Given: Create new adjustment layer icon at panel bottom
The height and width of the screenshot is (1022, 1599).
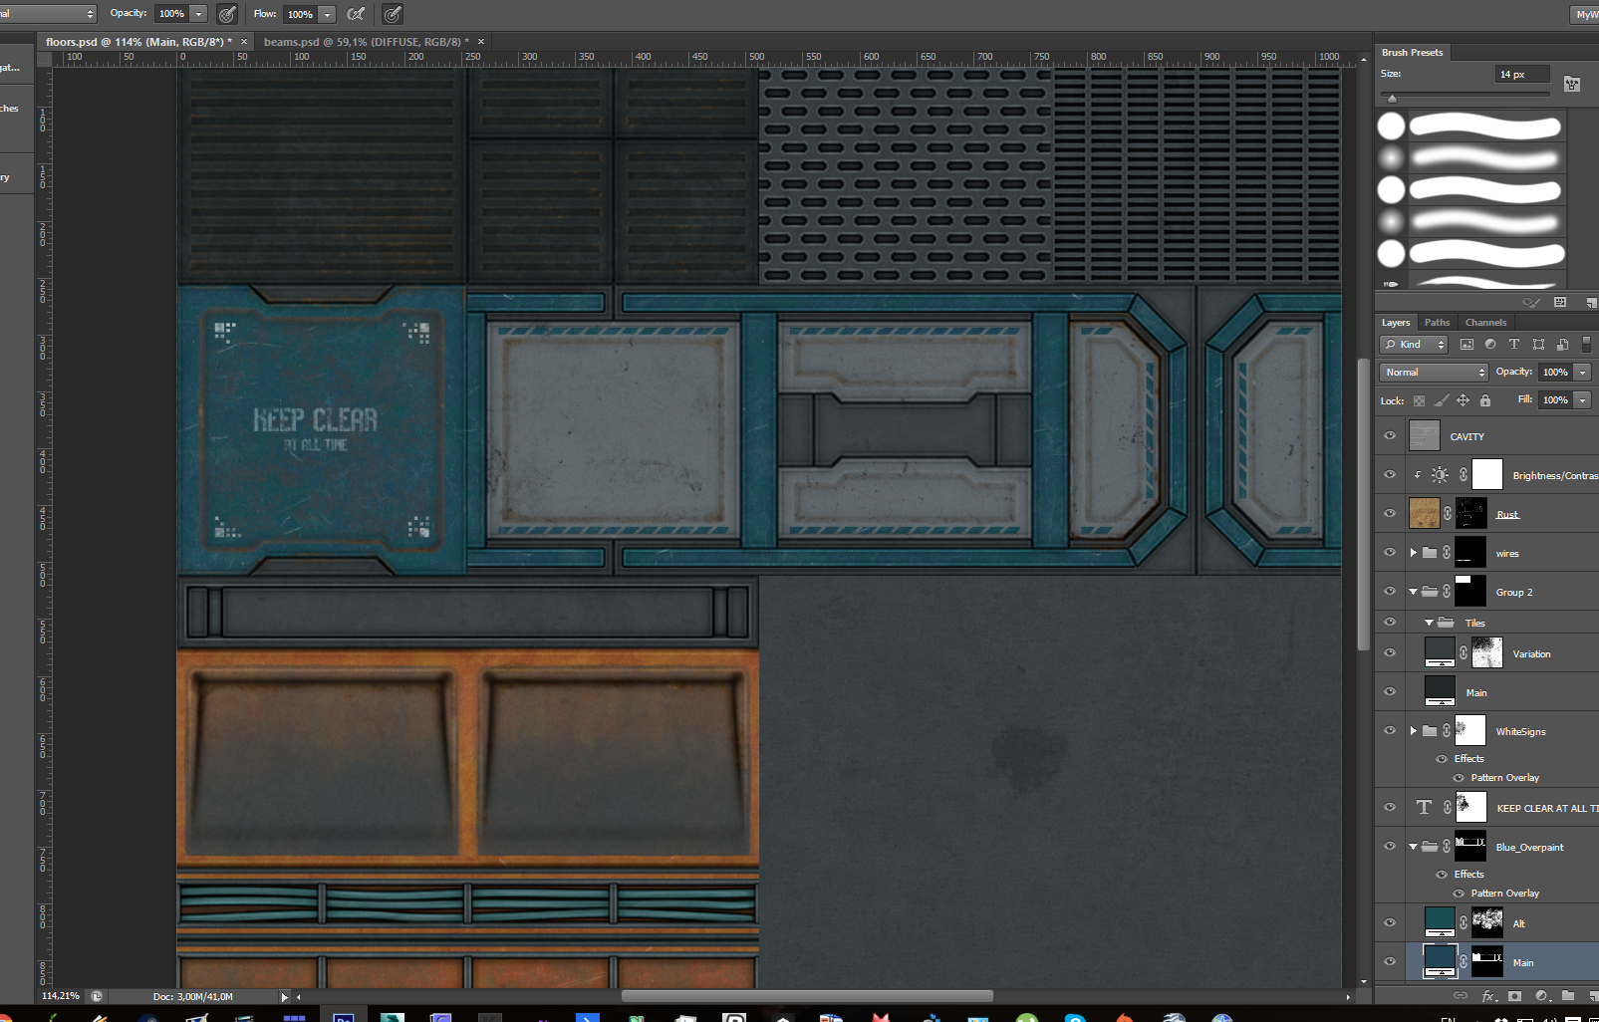Looking at the screenshot, I should click(1542, 995).
